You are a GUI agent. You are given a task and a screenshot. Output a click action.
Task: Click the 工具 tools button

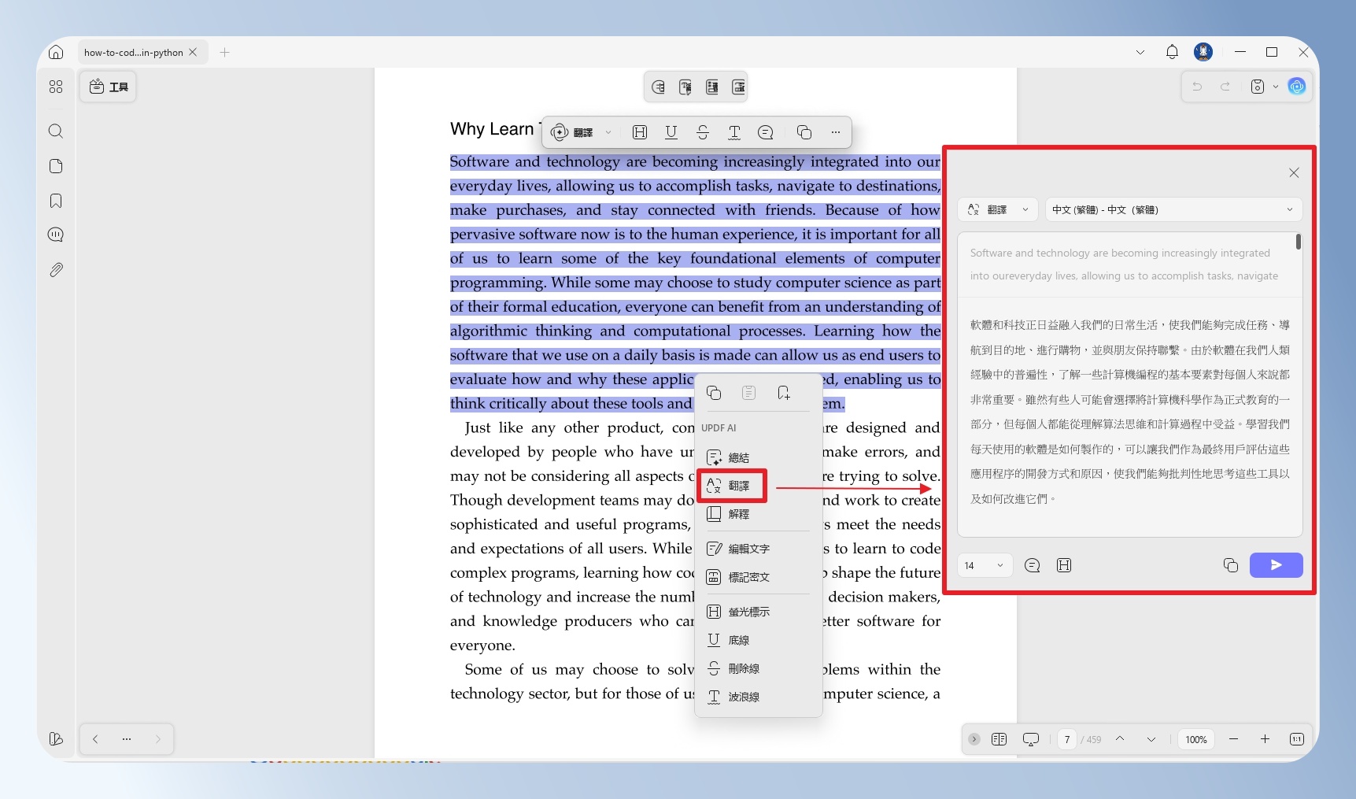108,87
